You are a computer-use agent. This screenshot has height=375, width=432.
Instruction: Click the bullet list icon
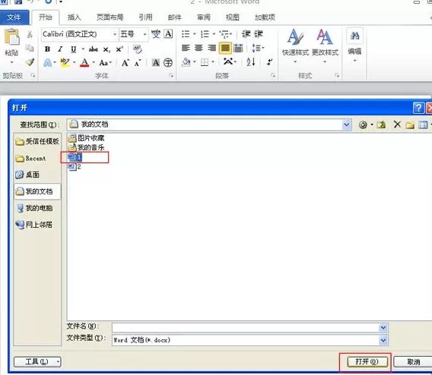click(186, 34)
